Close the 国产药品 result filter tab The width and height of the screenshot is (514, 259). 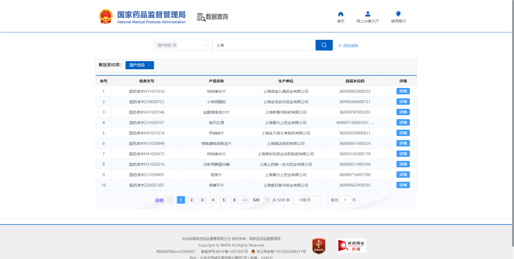tap(149, 65)
